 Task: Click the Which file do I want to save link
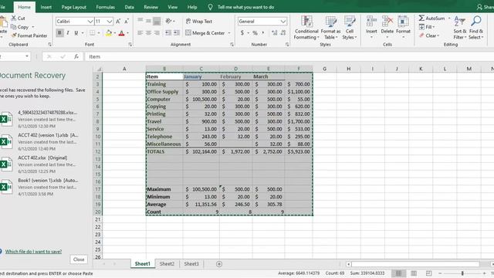click(x=33, y=252)
